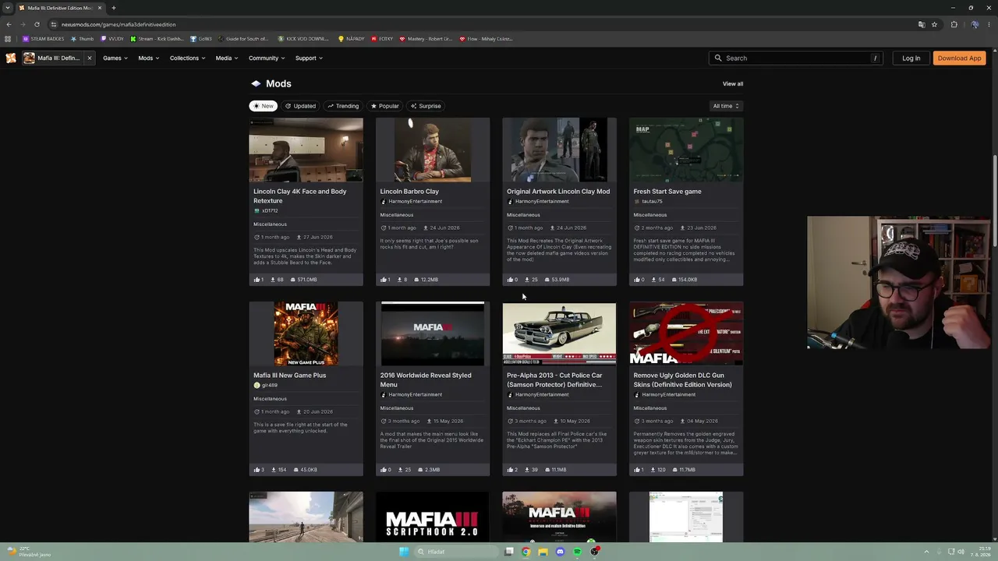Open the Chrome three-dot menu
This screenshot has height=561, width=998.
coord(989,24)
